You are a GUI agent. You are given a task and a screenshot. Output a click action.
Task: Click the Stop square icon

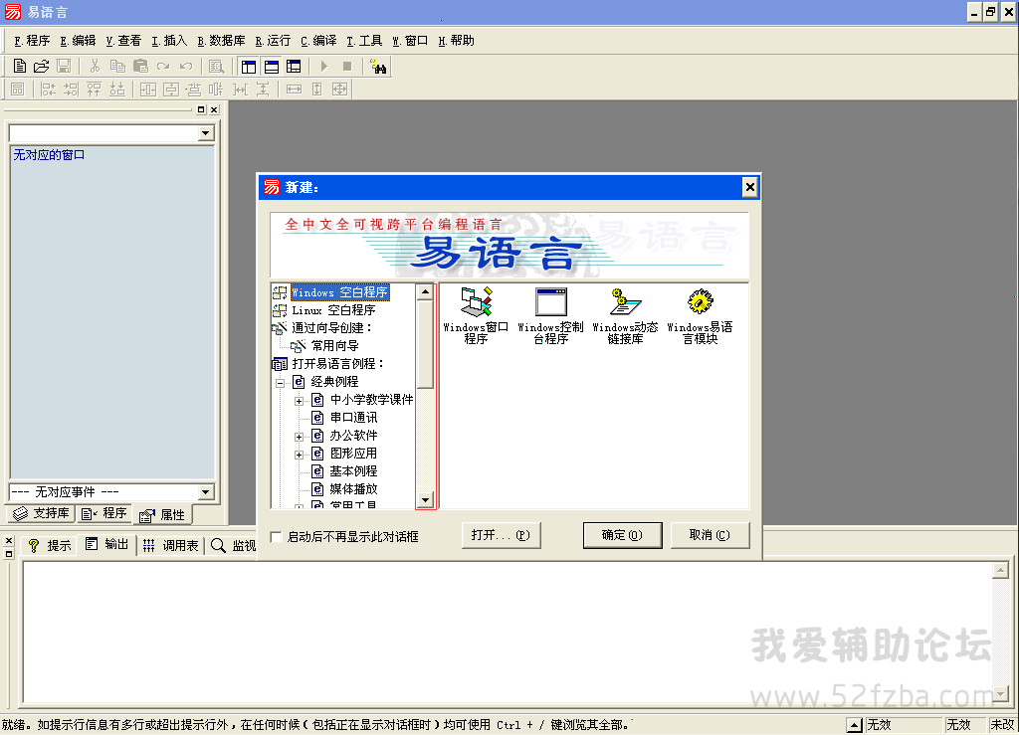coord(347,67)
